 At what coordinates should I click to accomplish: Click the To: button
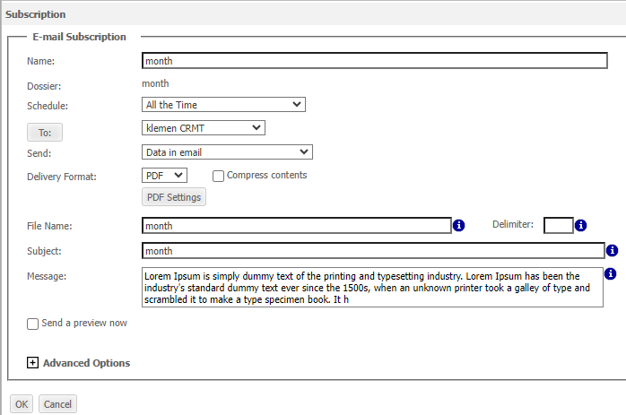click(45, 133)
